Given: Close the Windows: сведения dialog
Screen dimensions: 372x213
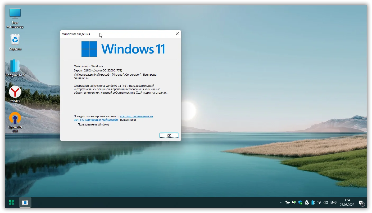Looking at the screenshot, I should tap(177, 34).
